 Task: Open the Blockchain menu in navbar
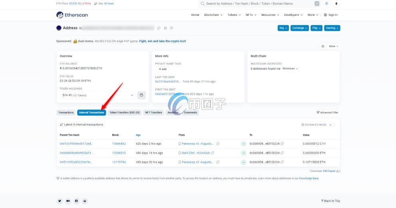pos(213,15)
